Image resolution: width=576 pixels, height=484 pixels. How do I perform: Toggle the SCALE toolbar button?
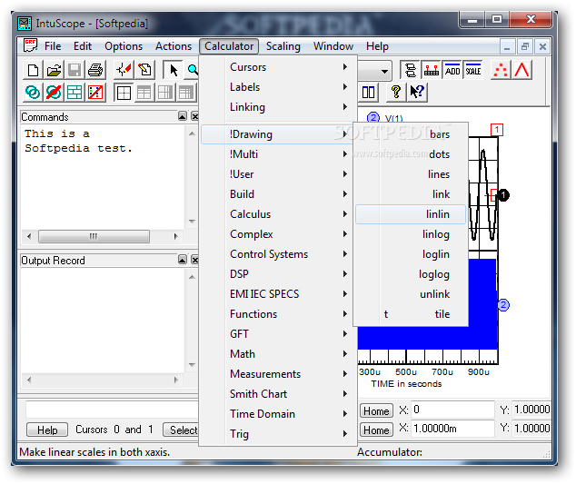473,70
